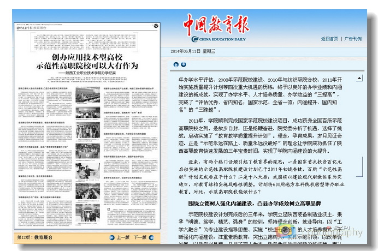Click the subtitle 陕西工业职业技术学院办学纪实

tap(88, 72)
